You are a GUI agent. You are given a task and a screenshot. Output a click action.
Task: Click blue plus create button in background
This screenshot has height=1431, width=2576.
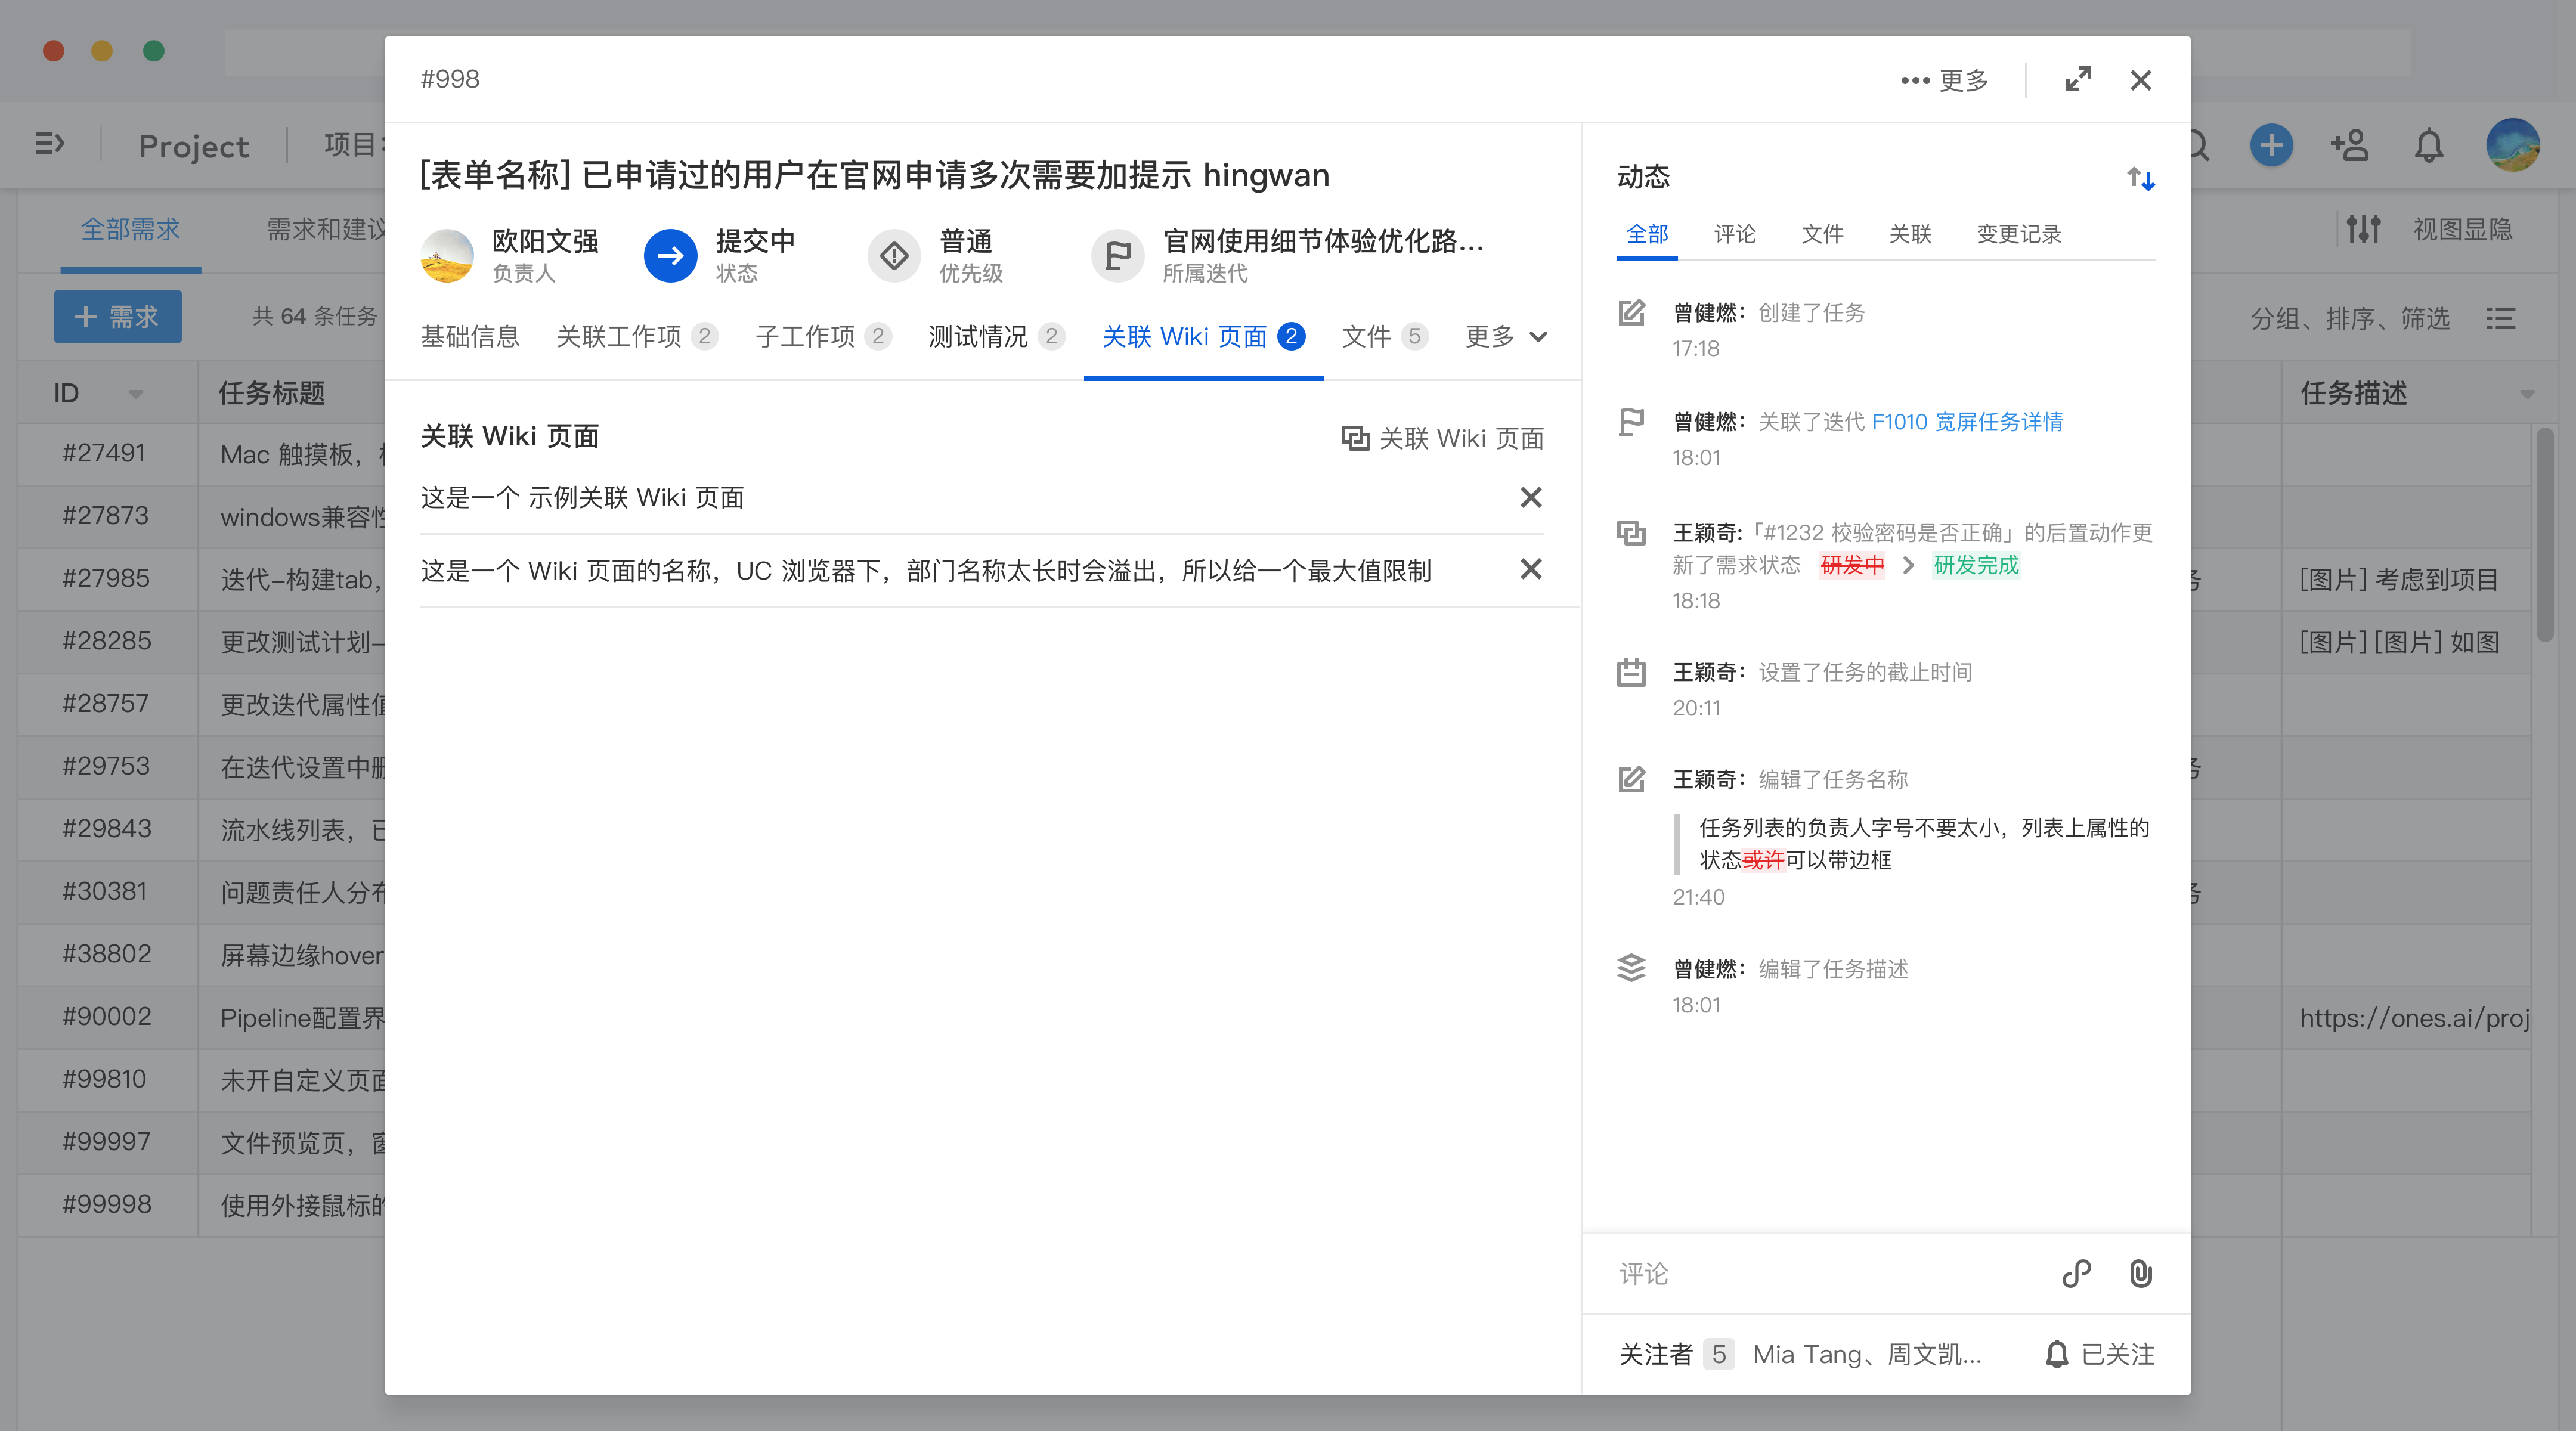2271,145
